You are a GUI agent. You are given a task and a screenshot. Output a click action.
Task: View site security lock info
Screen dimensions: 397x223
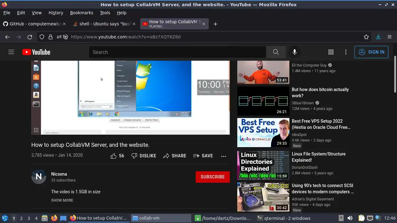coord(51,37)
